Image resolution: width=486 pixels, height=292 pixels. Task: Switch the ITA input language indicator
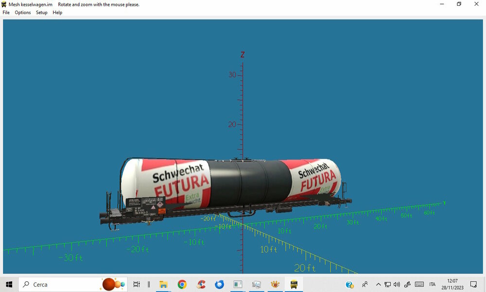click(433, 284)
